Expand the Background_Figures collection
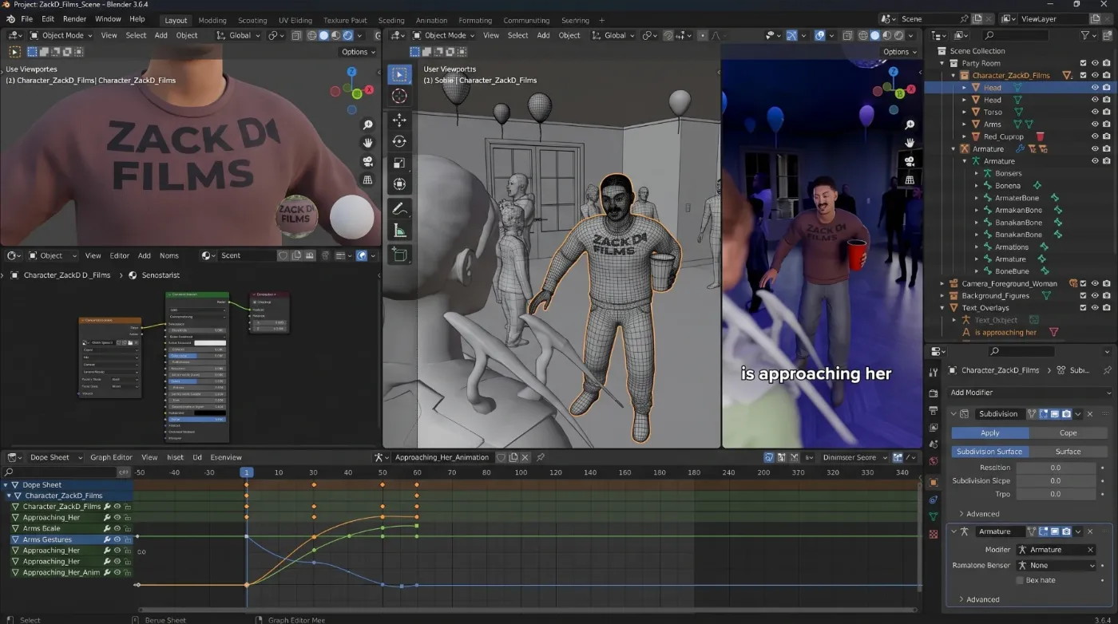Viewport: 1118px width, 624px height. 942,295
